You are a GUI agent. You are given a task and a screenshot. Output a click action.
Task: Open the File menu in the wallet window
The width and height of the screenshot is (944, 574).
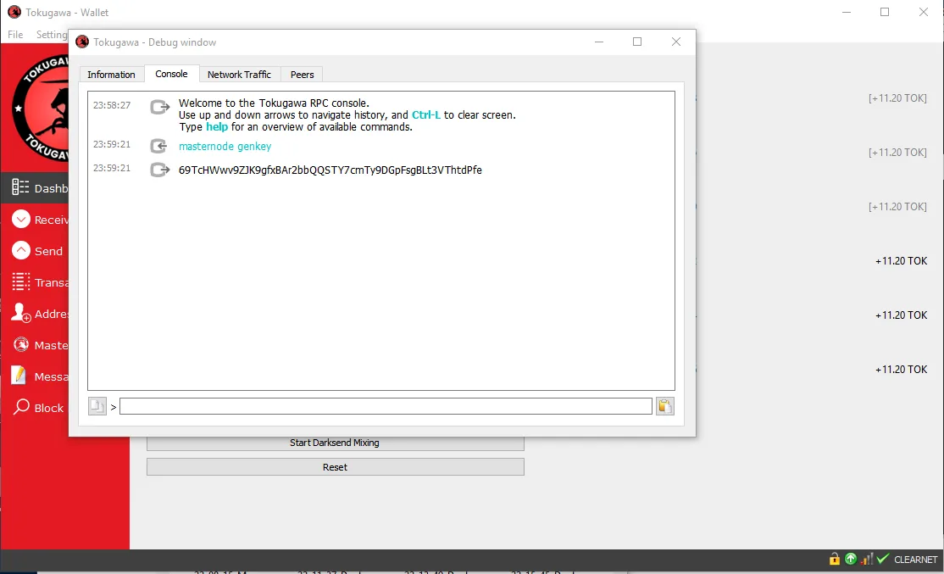pos(15,34)
